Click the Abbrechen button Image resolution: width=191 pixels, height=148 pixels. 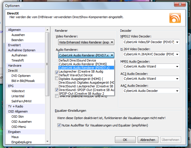click(x=148, y=140)
